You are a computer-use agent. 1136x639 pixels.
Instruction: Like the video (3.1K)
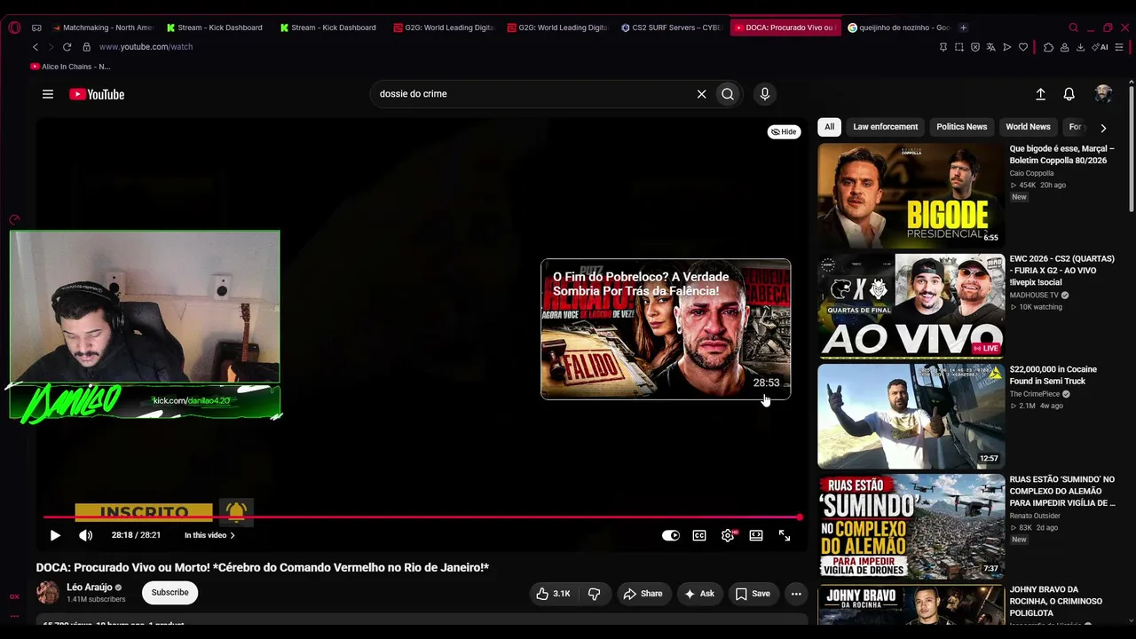pyautogui.click(x=553, y=594)
